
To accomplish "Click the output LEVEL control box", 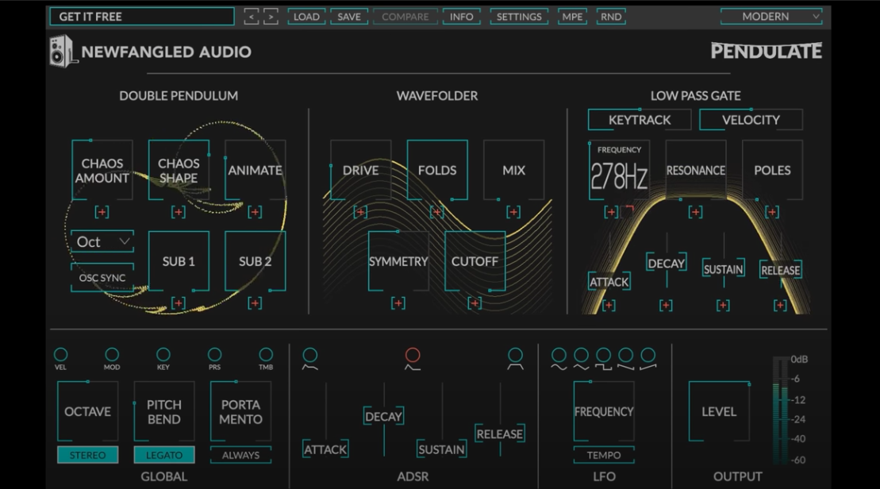I will 719,411.
